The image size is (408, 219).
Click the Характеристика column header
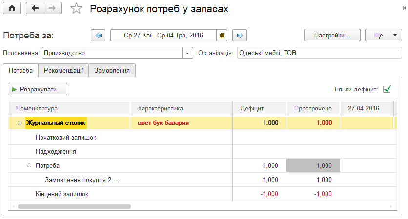tap(181, 109)
